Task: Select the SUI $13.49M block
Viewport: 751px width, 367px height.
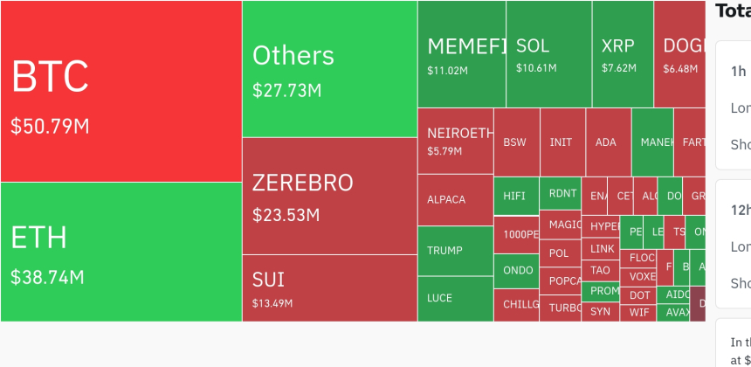Action: 329,288
